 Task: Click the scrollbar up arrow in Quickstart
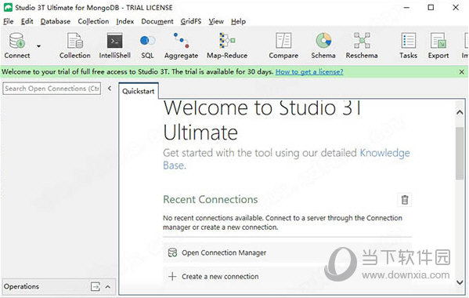tap(460, 113)
